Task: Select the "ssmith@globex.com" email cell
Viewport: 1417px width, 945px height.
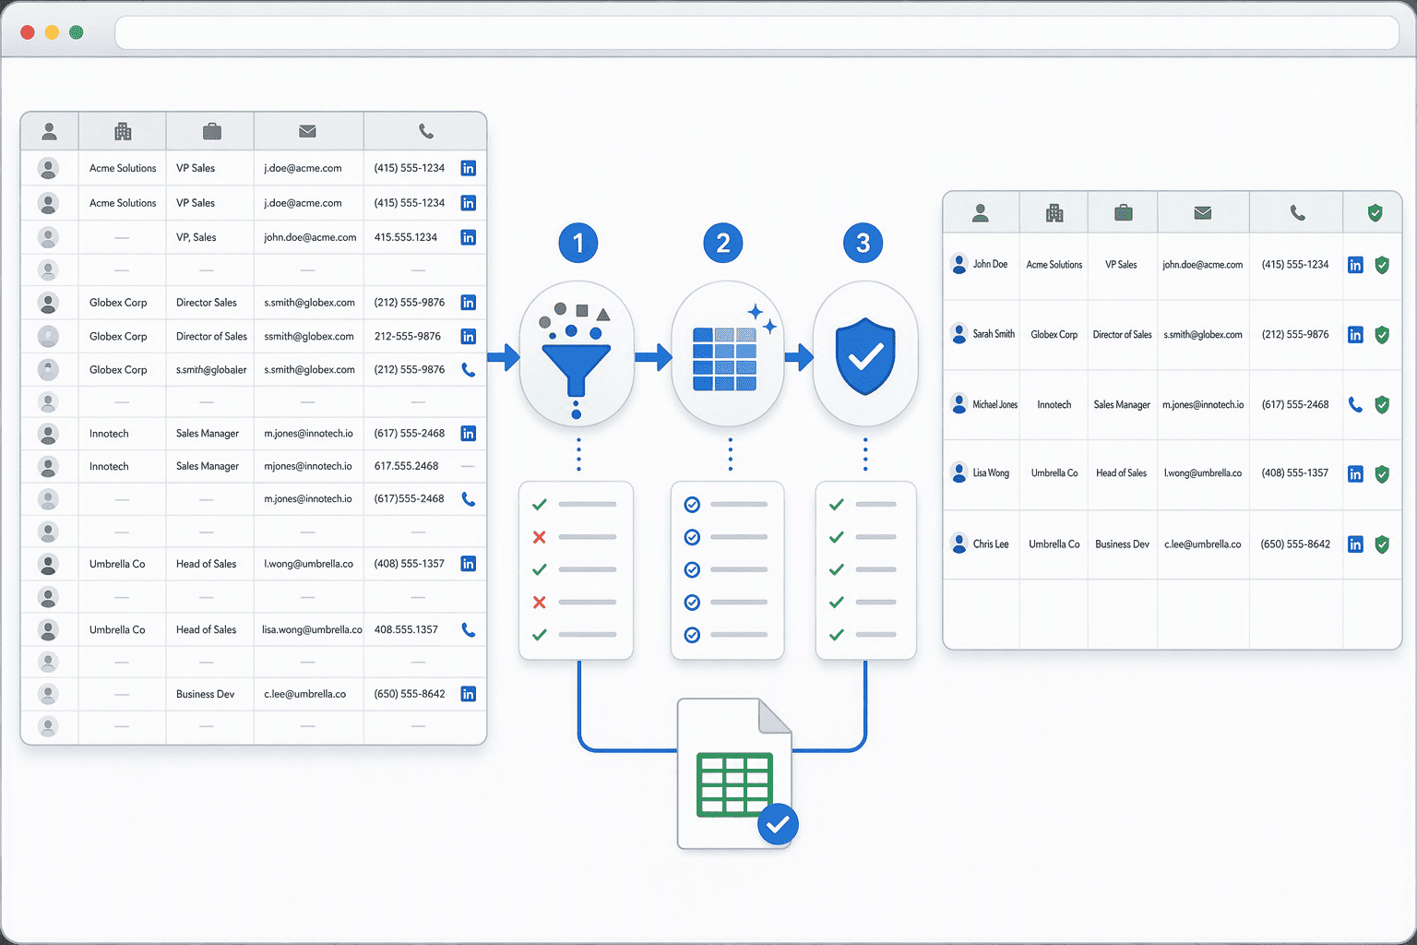Action: (309, 337)
